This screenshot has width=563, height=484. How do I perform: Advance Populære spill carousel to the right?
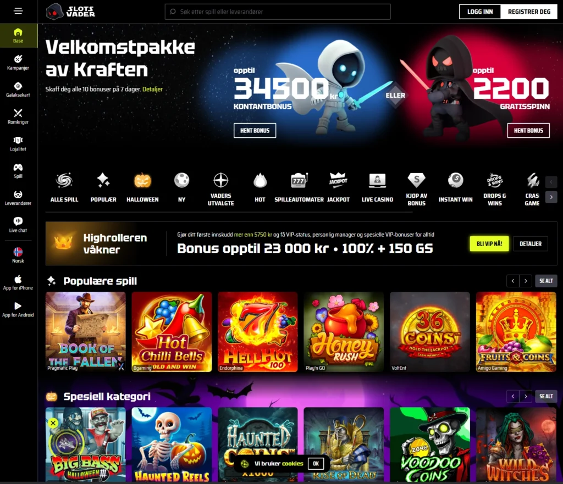[x=526, y=281]
